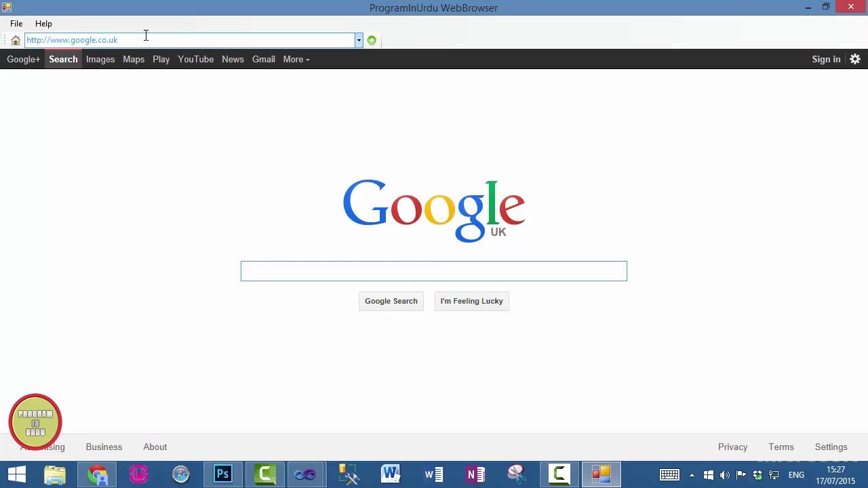Open YouTube from the Google bar

(x=196, y=59)
